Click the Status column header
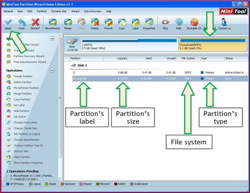This screenshot has width=250, height=193. 236,58
